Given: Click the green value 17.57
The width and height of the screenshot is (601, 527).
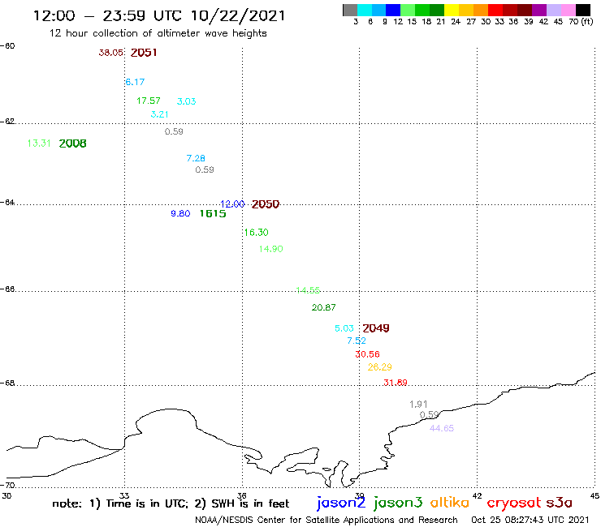Looking at the screenshot, I should 149,101.
